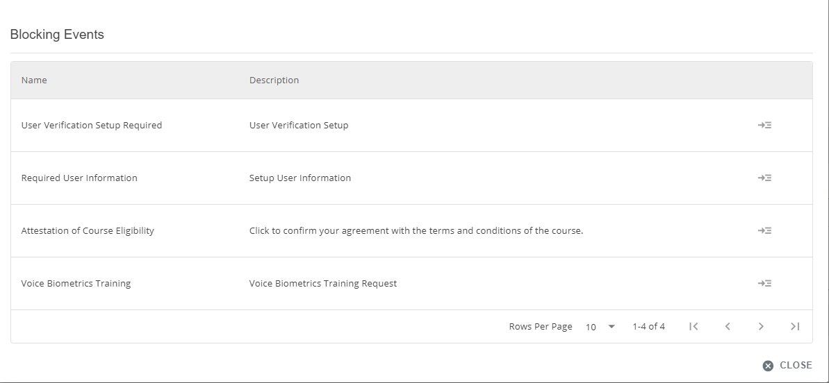Image resolution: width=829 pixels, height=383 pixels.
Task: Sort by the Description column header
Action: (x=274, y=80)
